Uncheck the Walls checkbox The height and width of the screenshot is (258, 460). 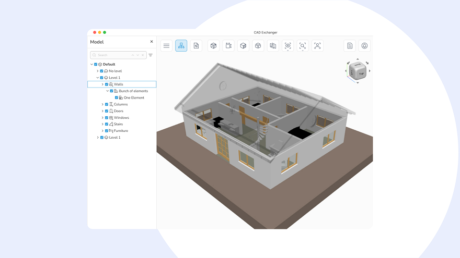click(107, 84)
